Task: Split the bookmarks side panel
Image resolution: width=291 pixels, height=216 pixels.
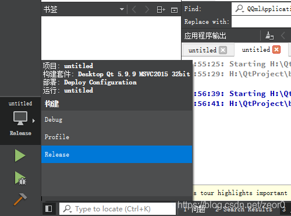Action: pos(161,9)
